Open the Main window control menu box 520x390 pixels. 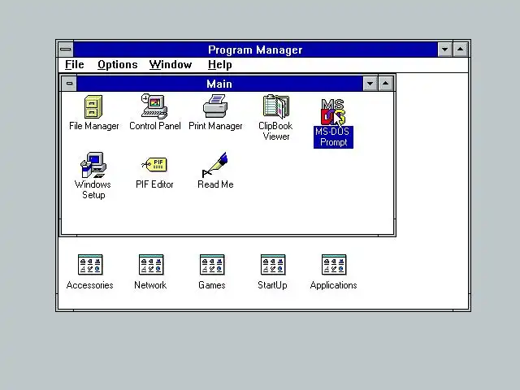(x=69, y=83)
